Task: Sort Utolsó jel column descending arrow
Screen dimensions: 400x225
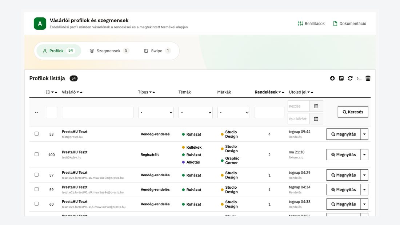Action: click(309, 92)
